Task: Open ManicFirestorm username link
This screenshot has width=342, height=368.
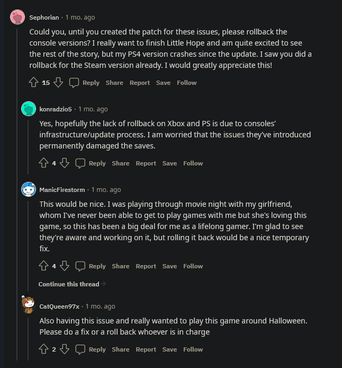Action: 62,190
